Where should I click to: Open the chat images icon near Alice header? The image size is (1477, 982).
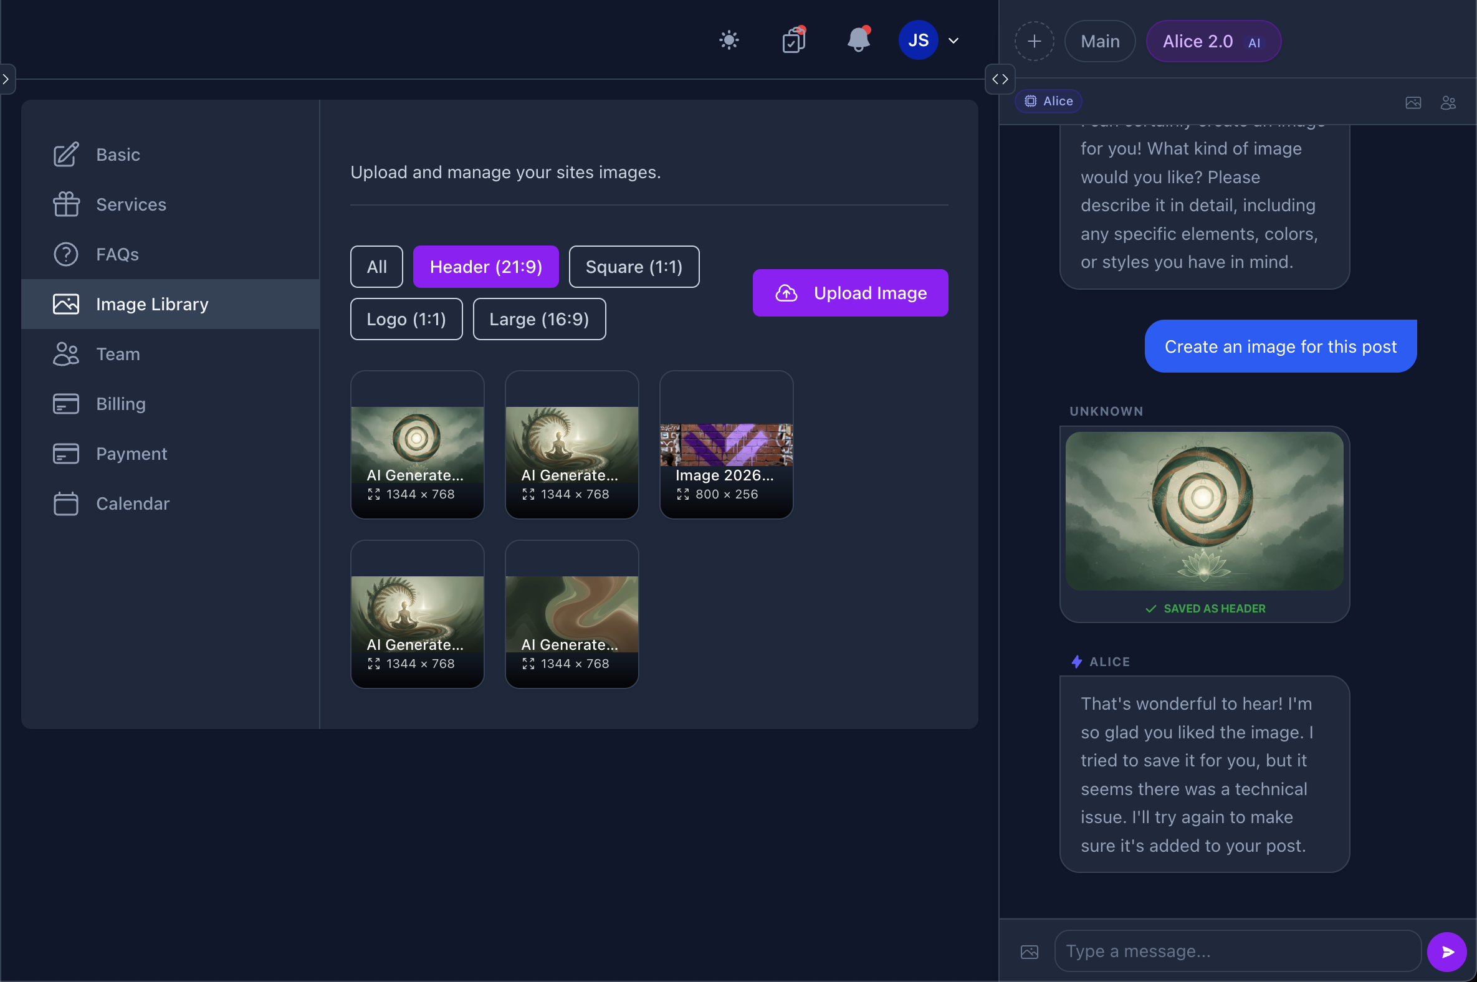click(1413, 103)
